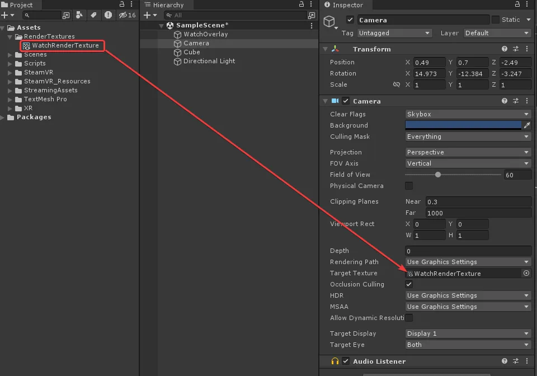The height and width of the screenshot is (376, 537).
Task: Open Audio Listener help icon
Action: tap(505, 361)
